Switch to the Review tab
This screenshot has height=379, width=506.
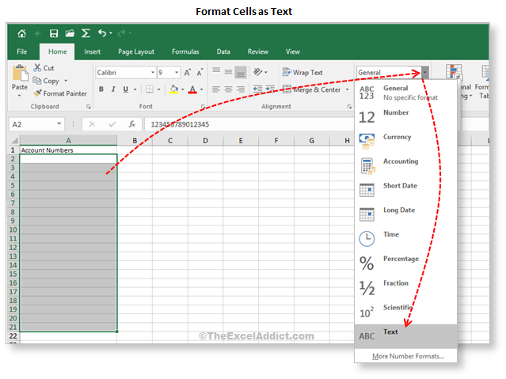point(258,51)
